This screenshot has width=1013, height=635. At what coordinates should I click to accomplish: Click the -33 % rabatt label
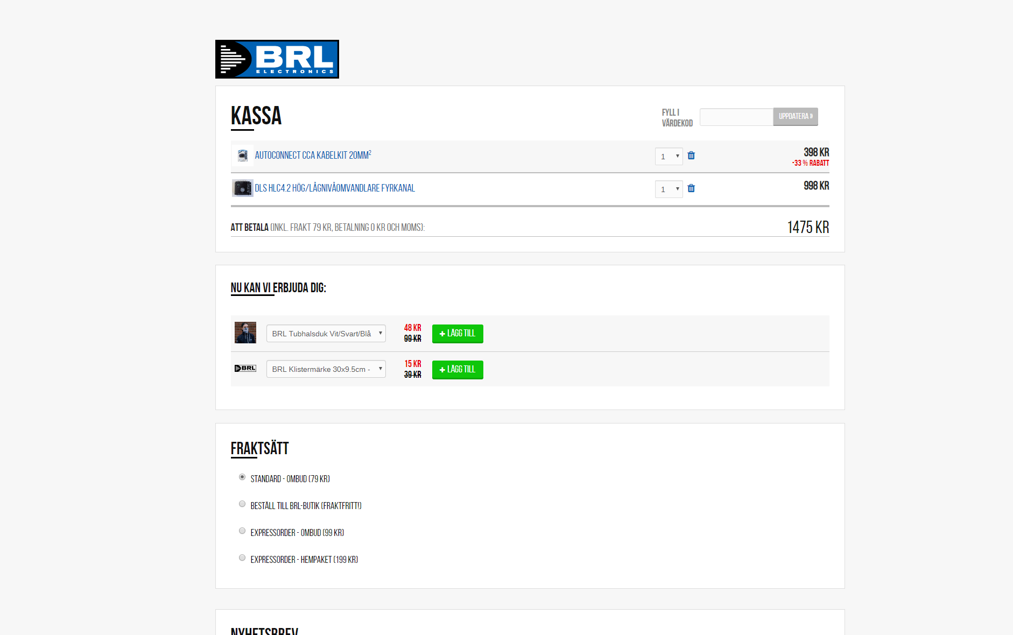click(x=811, y=163)
